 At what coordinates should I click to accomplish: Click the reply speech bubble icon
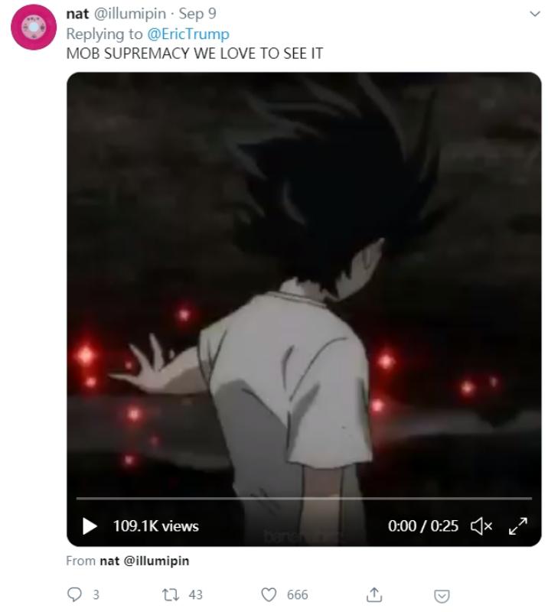(x=74, y=594)
